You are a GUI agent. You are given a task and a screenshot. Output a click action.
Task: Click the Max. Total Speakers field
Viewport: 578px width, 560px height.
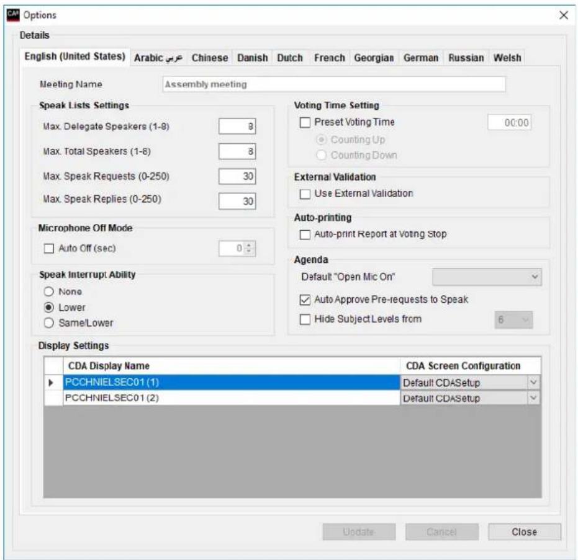[x=237, y=151]
